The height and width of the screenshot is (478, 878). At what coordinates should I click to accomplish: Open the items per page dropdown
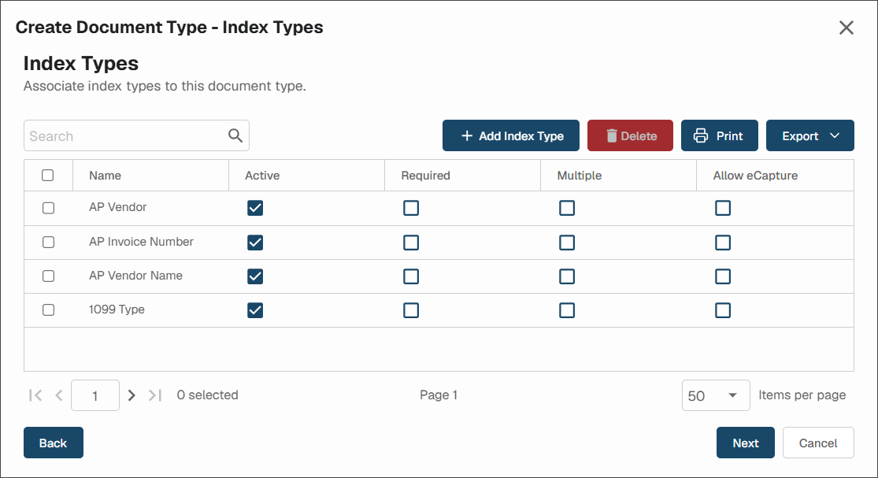[x=716, y=395]
